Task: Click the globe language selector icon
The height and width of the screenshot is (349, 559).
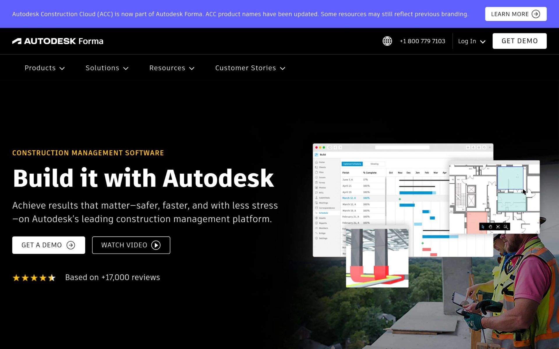Action: [x=387, y=41]
